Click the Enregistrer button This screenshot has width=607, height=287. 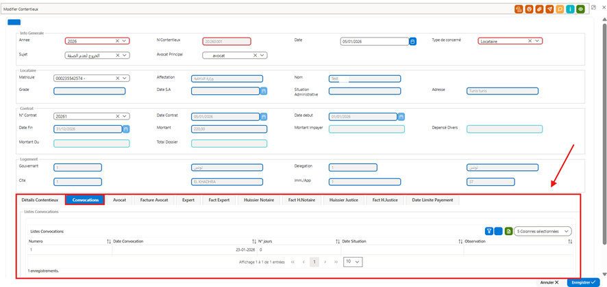point(584,283)
